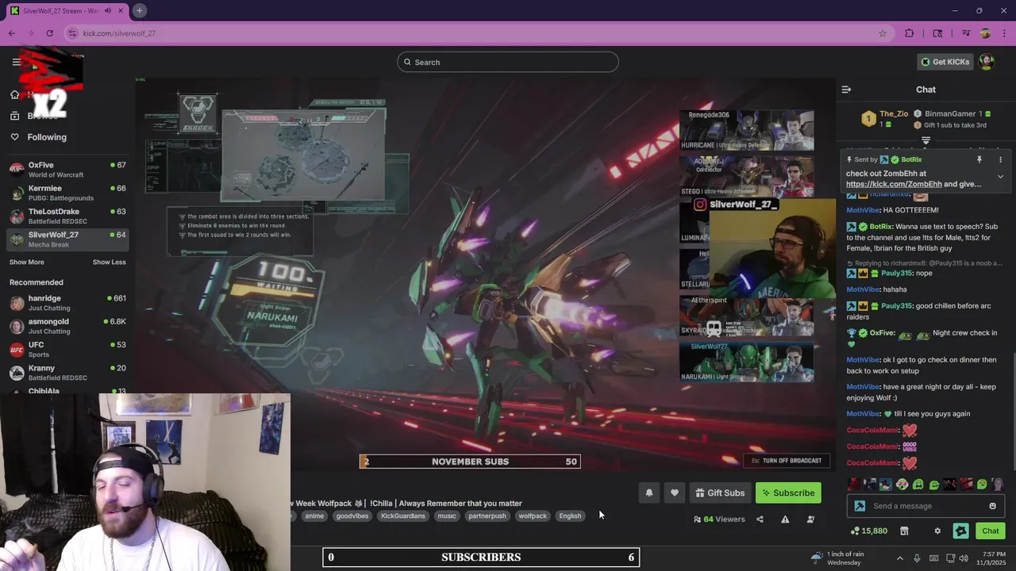Open asmongold recommended channel
Image resolution: width=1016 pixels, height=571 pixels.
click(x=67, y=326)
